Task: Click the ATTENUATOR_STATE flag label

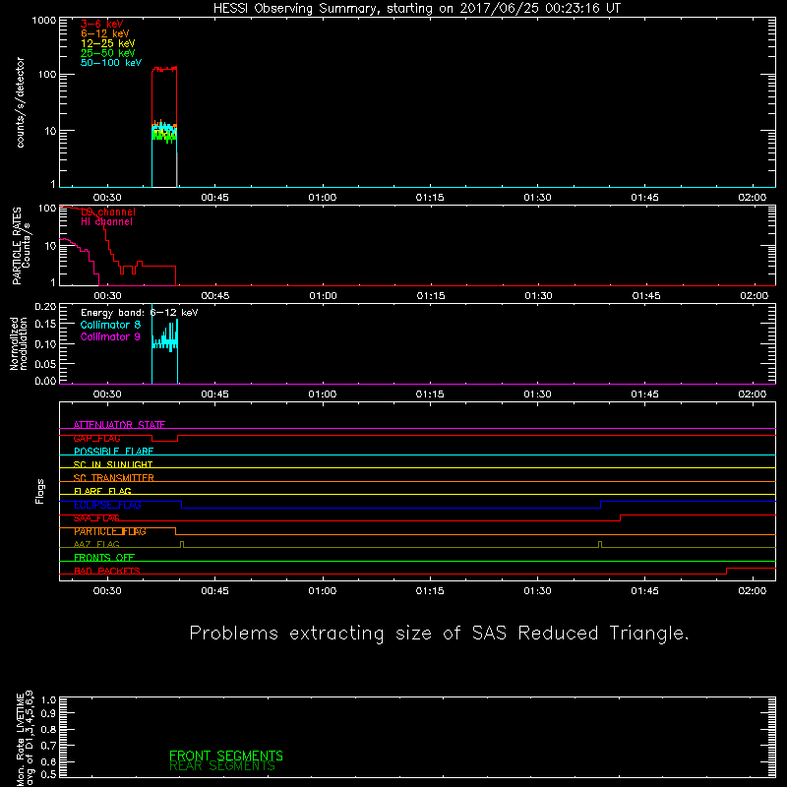Action: [119, 425]
